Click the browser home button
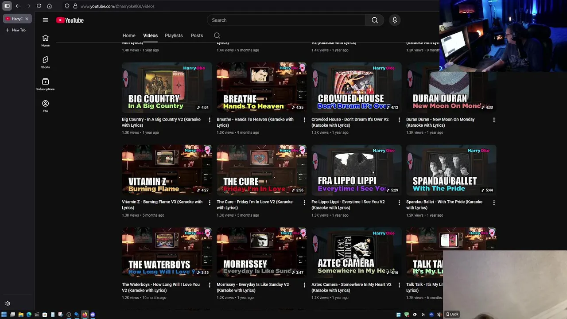The image size is (567, 319). tap(49, 6)
